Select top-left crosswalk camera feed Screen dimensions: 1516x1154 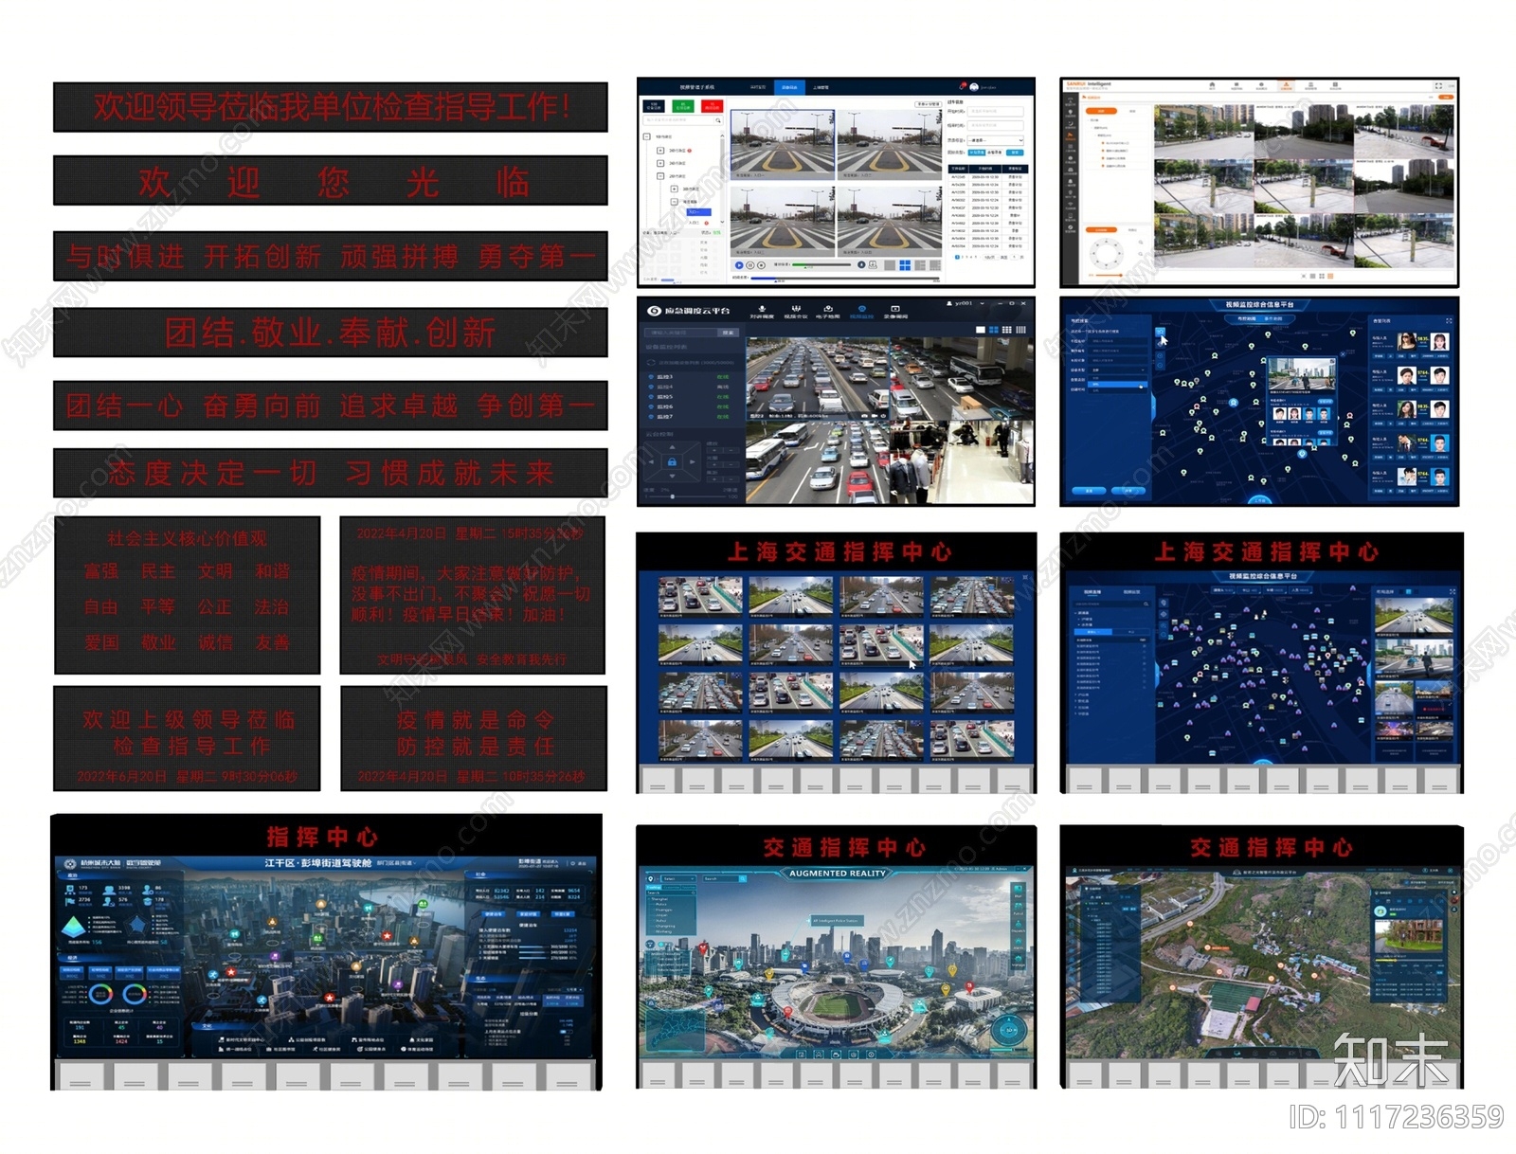[783, 144]
